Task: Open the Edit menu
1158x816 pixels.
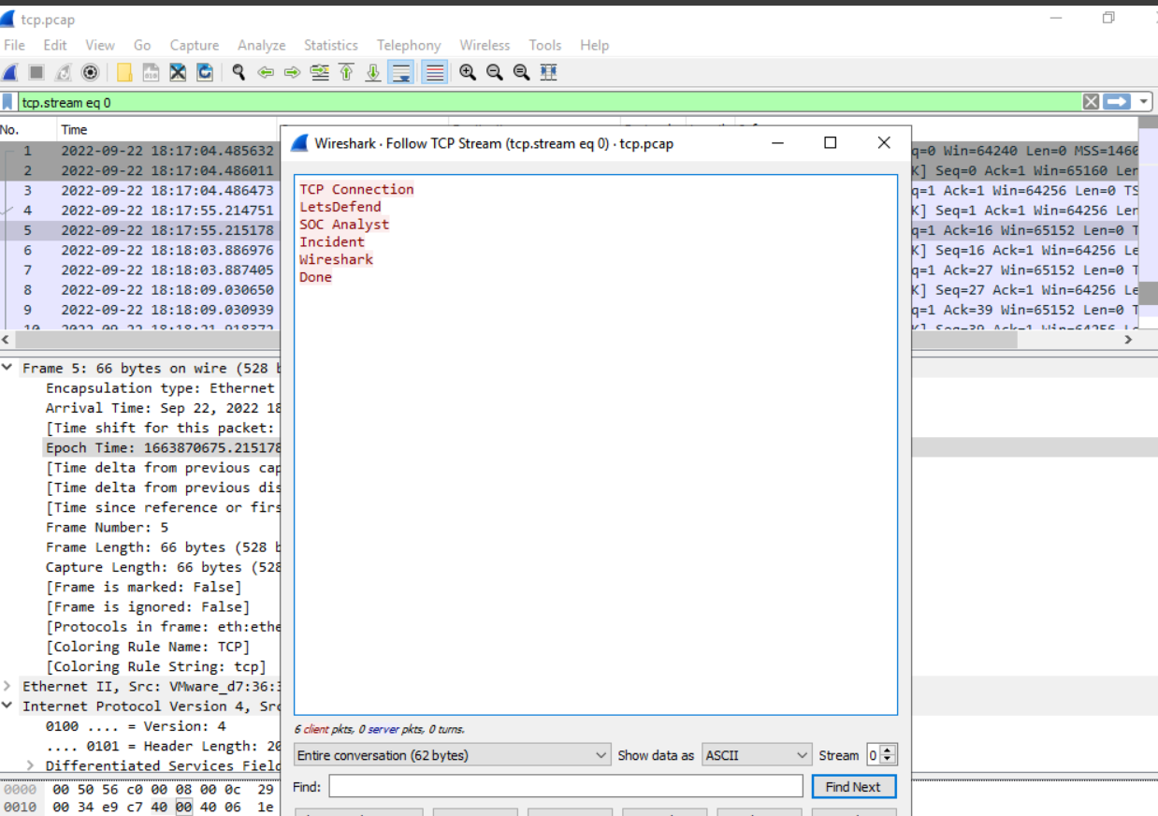Action: [x=55, y=45]
